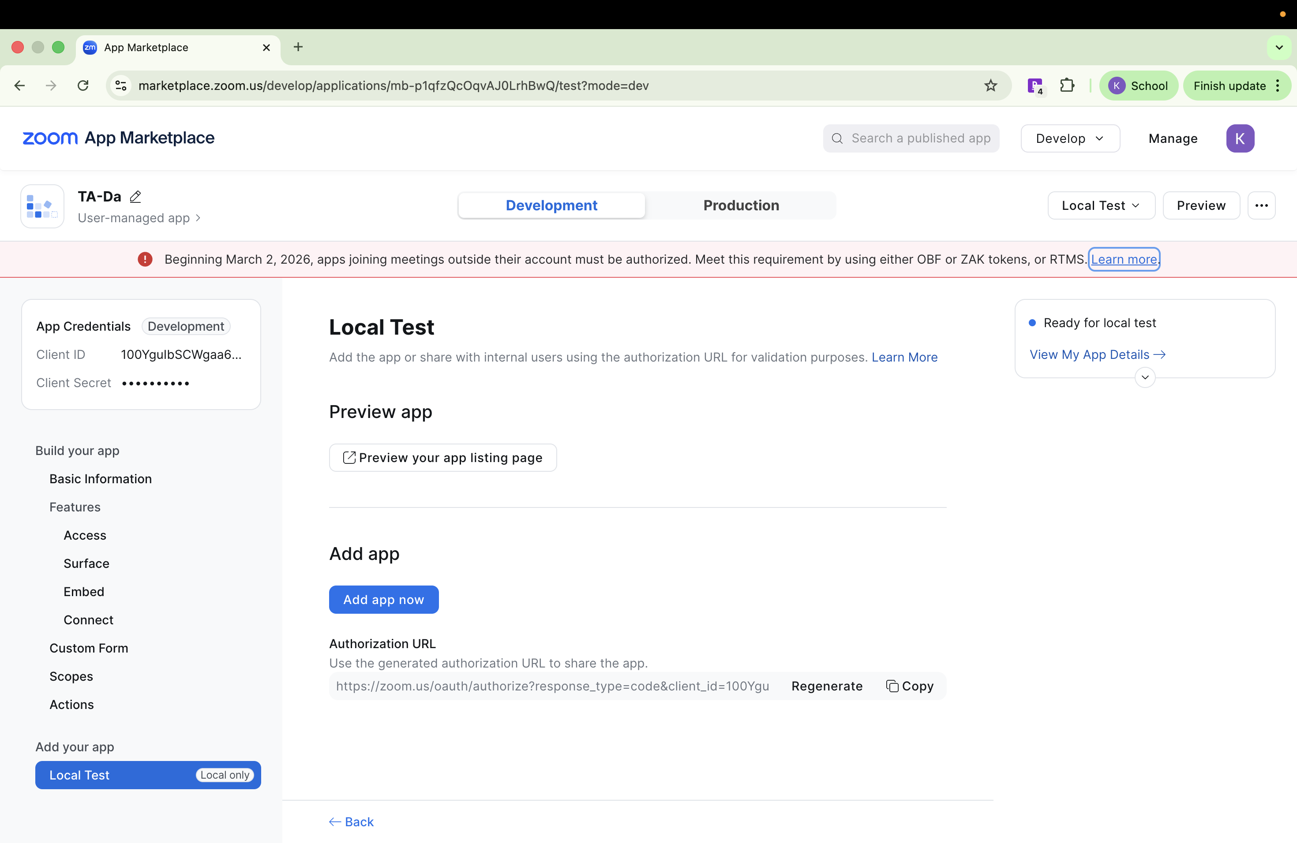
Task: Expand the Local Test dropdown button
Action: (x=1101, y=205)
